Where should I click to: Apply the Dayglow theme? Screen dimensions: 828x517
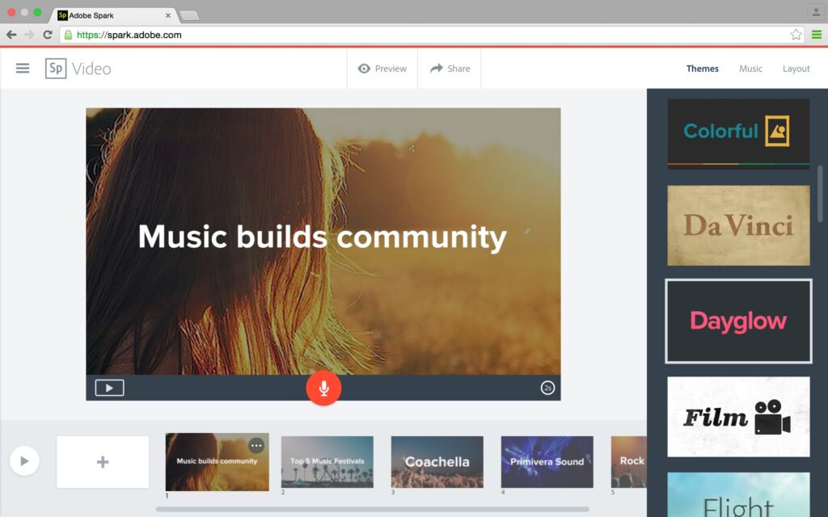coord(737,321)
